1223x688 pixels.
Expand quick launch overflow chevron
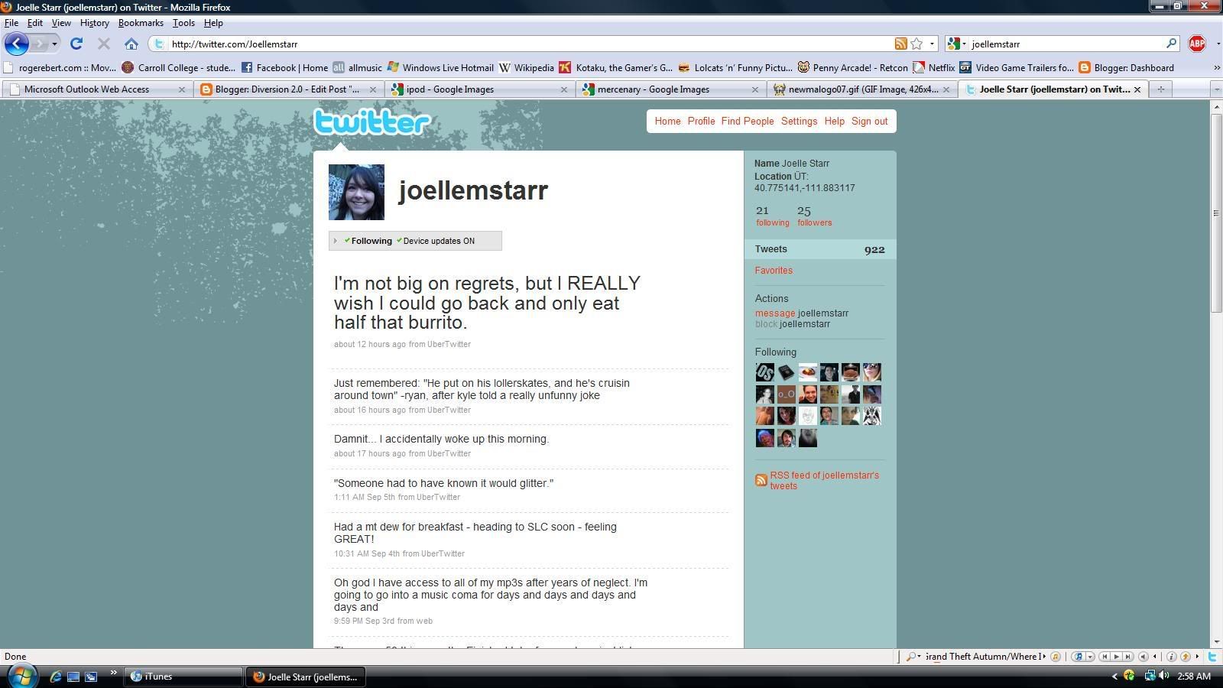pos(113,673)
